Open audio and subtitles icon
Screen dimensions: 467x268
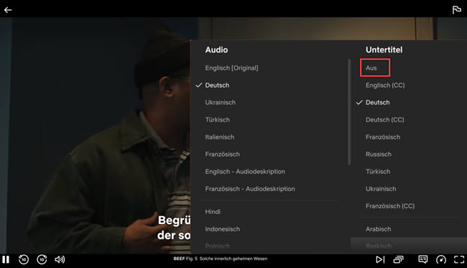423,259
